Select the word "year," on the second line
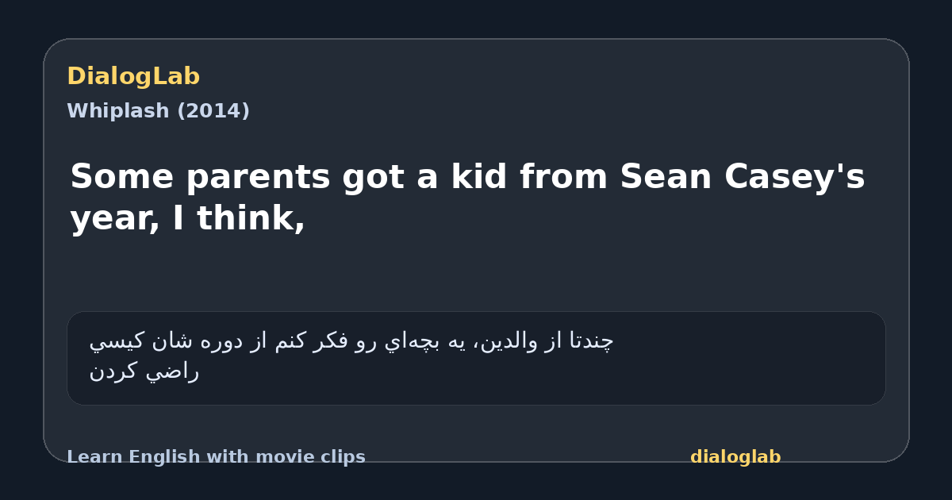The image size is (952, 500). (114, 219)
